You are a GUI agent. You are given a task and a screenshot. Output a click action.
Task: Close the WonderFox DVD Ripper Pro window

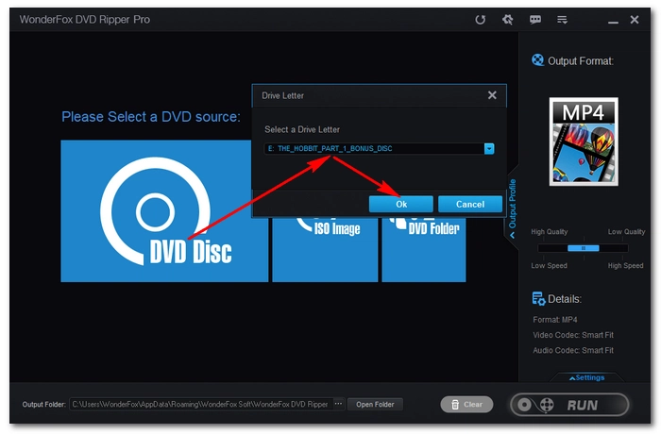pos(635,20)
